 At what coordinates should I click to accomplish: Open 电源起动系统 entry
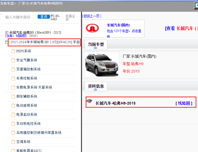27,115
